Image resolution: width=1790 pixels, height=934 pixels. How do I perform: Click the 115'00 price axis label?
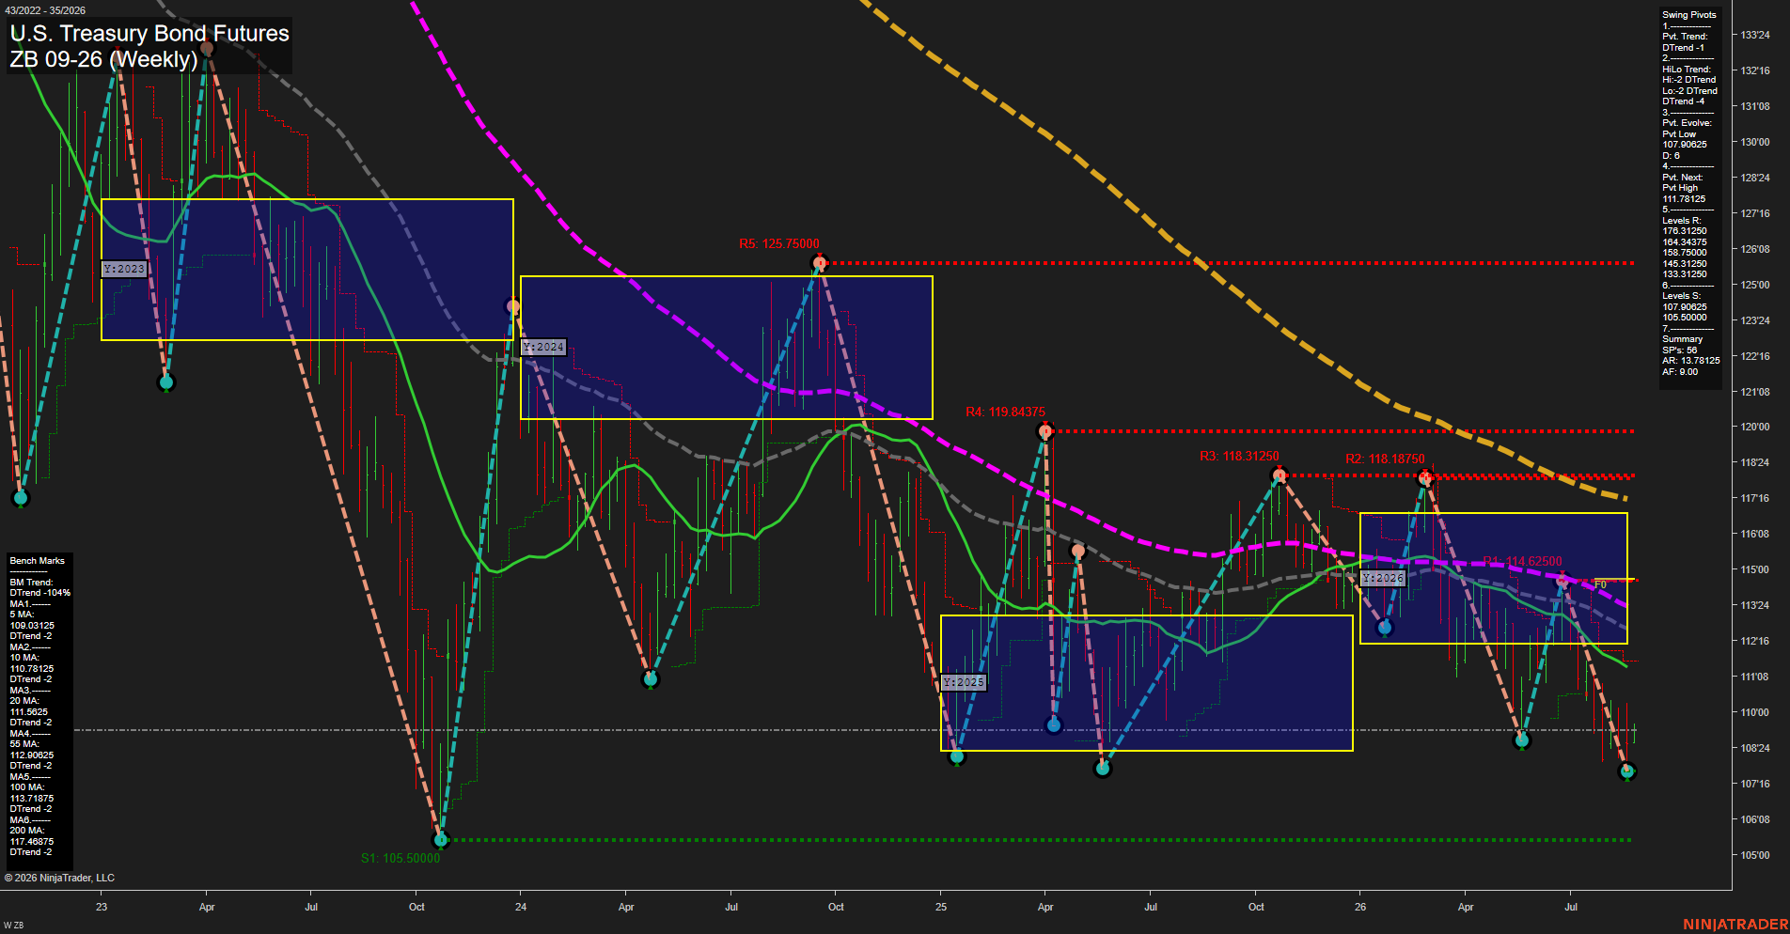1755,569
